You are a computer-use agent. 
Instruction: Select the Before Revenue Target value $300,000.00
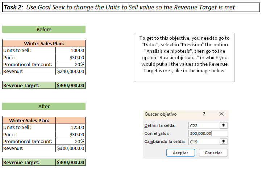70,85
